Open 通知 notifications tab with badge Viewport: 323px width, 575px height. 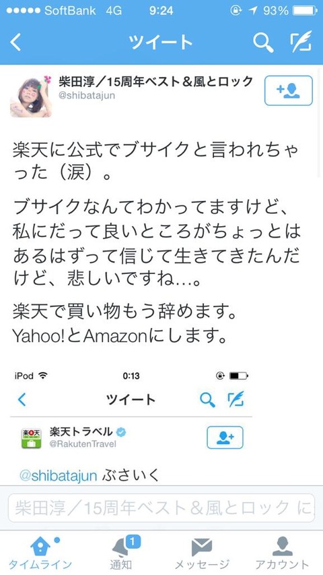(x=121, y=553)
